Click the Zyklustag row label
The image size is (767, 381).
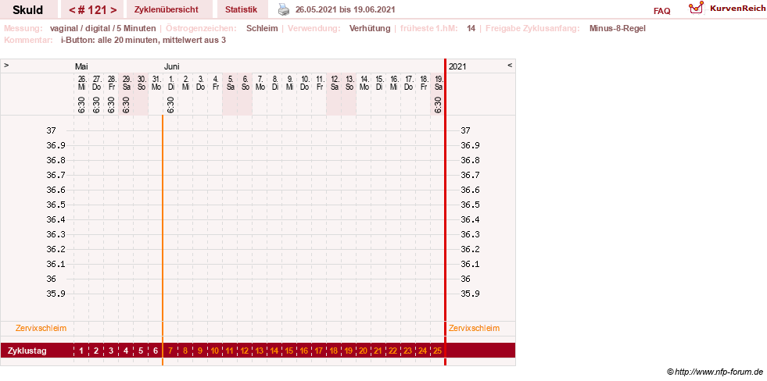tap(27, 351)
